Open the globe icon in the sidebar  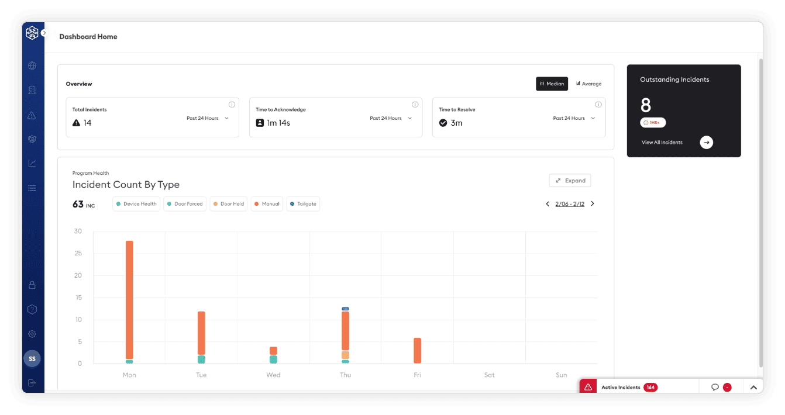coord(32,65)
